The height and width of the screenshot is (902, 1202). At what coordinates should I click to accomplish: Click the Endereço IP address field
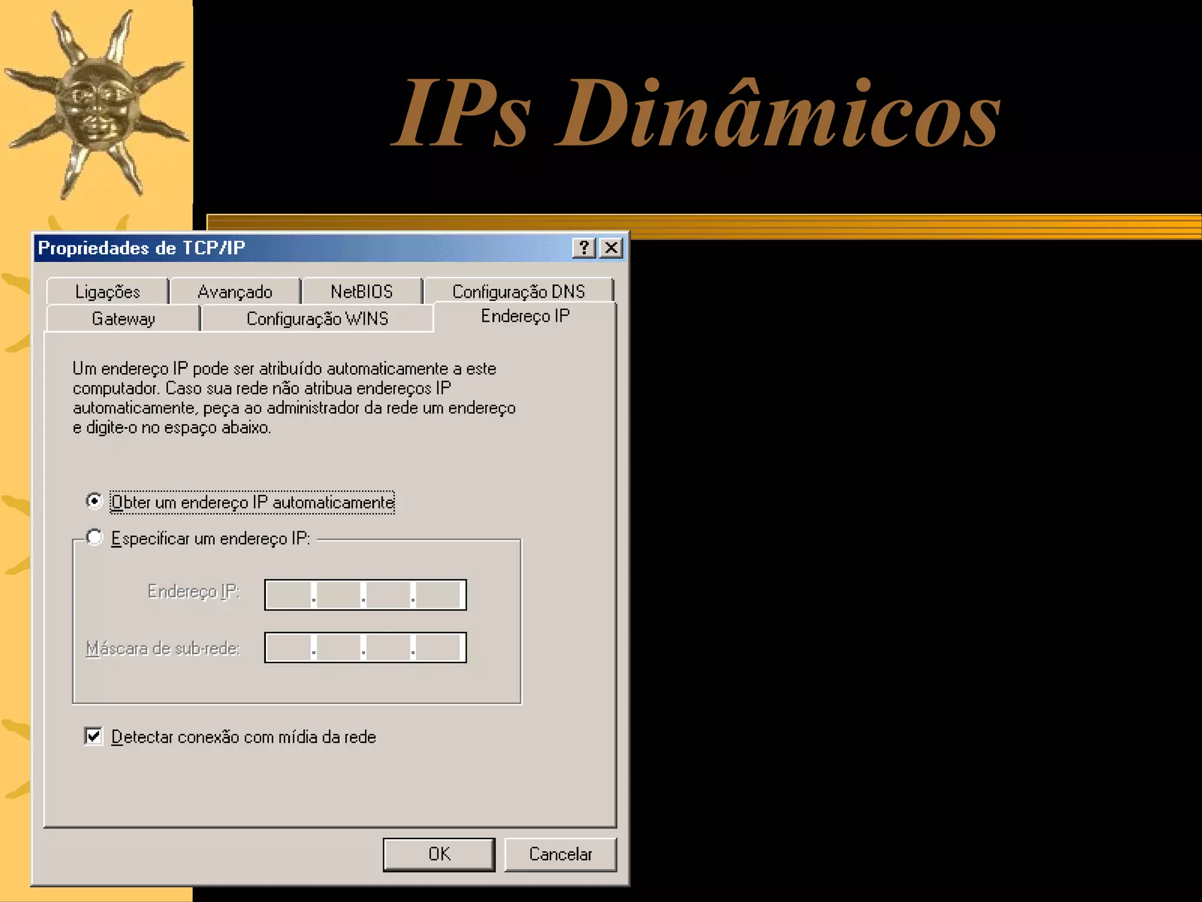click(x=365, y=595)
